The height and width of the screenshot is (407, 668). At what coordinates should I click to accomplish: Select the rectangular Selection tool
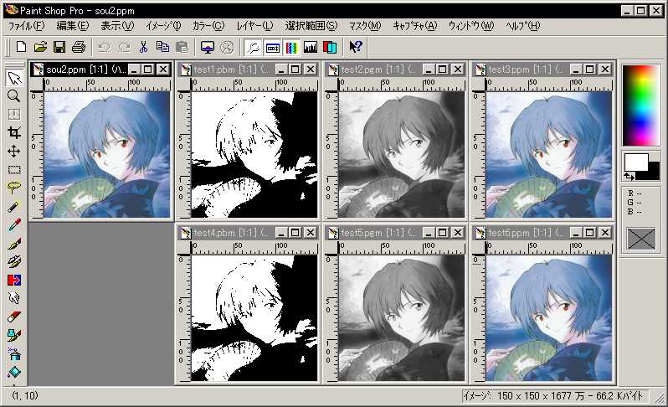[14, 170]
